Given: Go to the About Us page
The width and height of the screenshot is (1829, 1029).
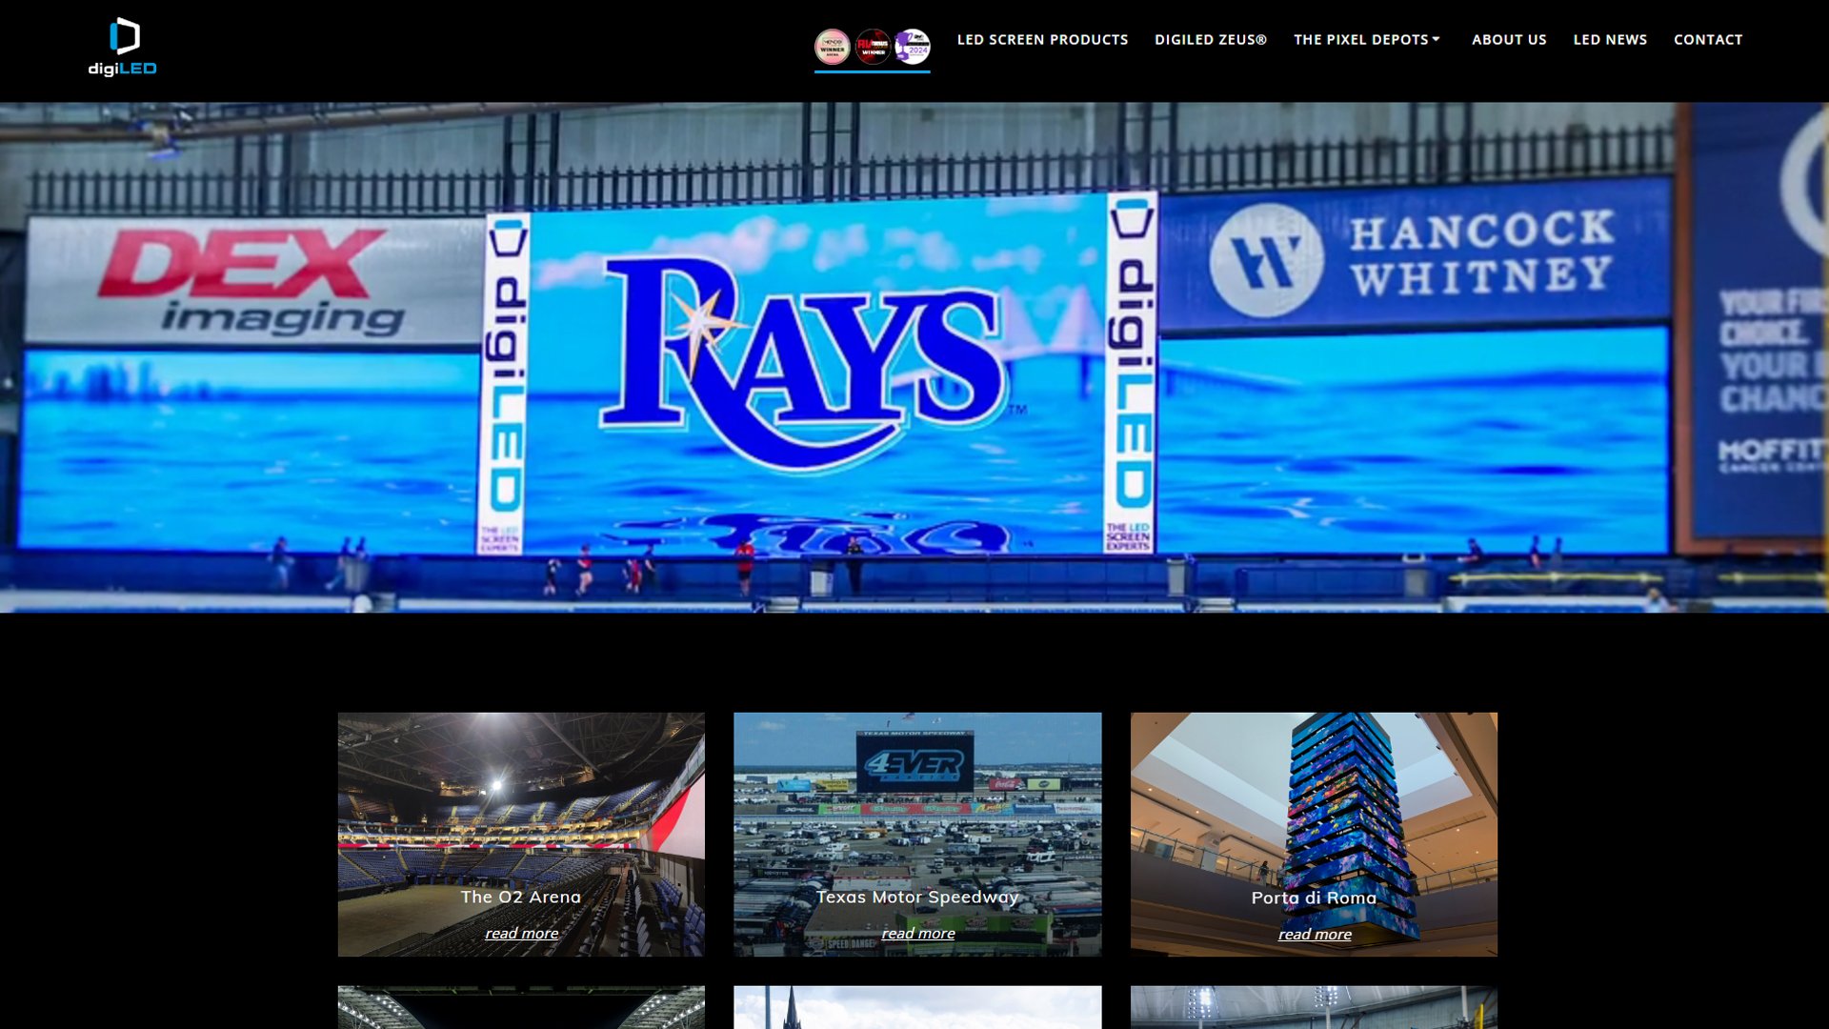Looking at the screenshot, I should 1509,40.
